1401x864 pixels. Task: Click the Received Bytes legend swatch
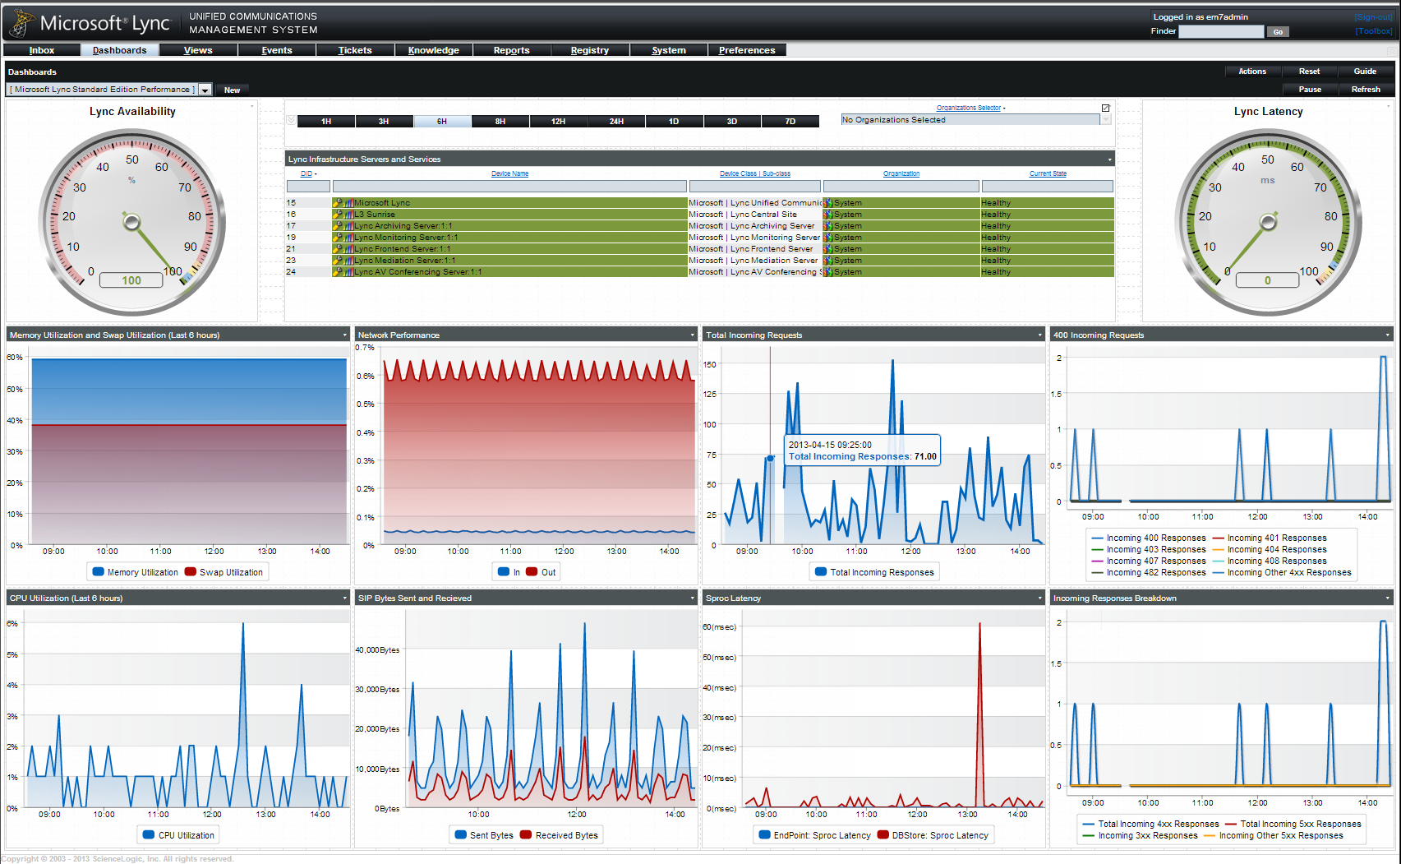pyautogui.click(x=526, y=835)
